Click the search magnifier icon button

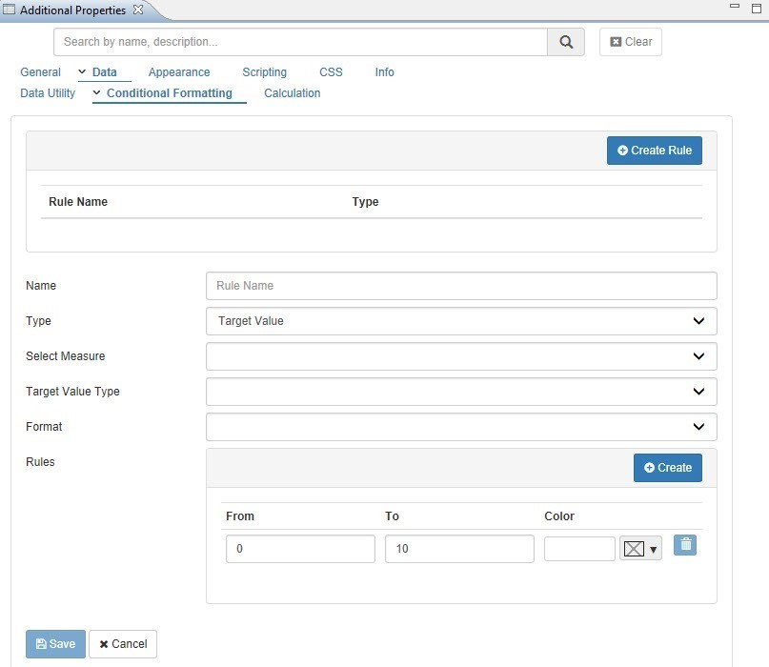(x=566, y=42)
